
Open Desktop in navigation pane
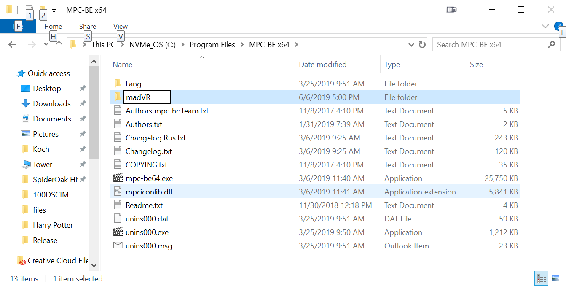47,89
